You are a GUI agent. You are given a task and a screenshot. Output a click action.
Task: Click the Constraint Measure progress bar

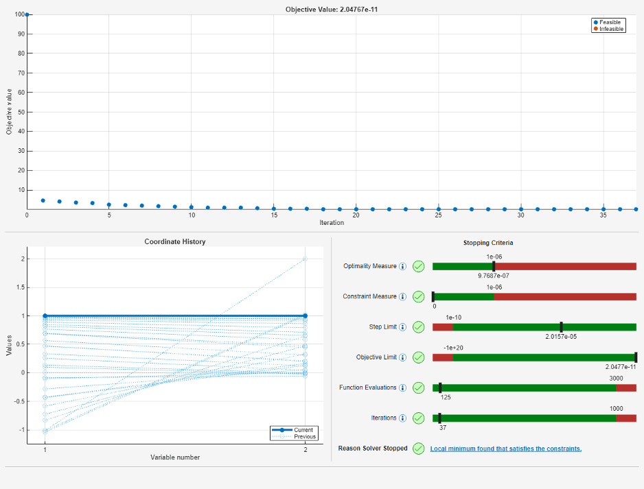(x=534, y=296)
